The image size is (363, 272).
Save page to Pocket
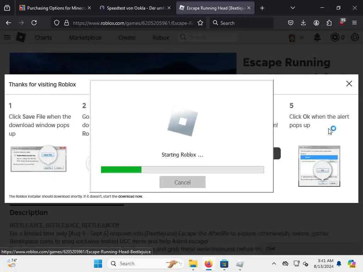tap(291, 23)
